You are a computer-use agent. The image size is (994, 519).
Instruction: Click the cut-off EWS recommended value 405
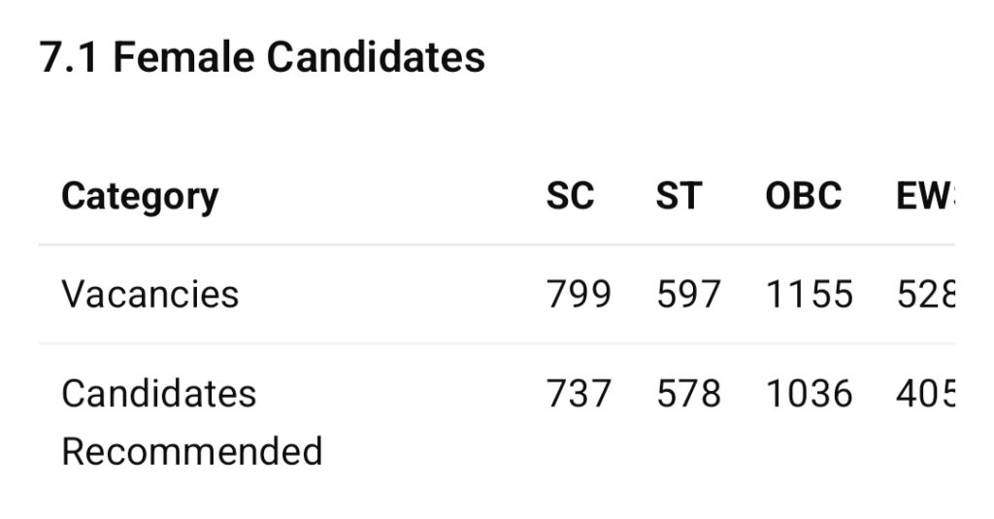tap(925, 394)
